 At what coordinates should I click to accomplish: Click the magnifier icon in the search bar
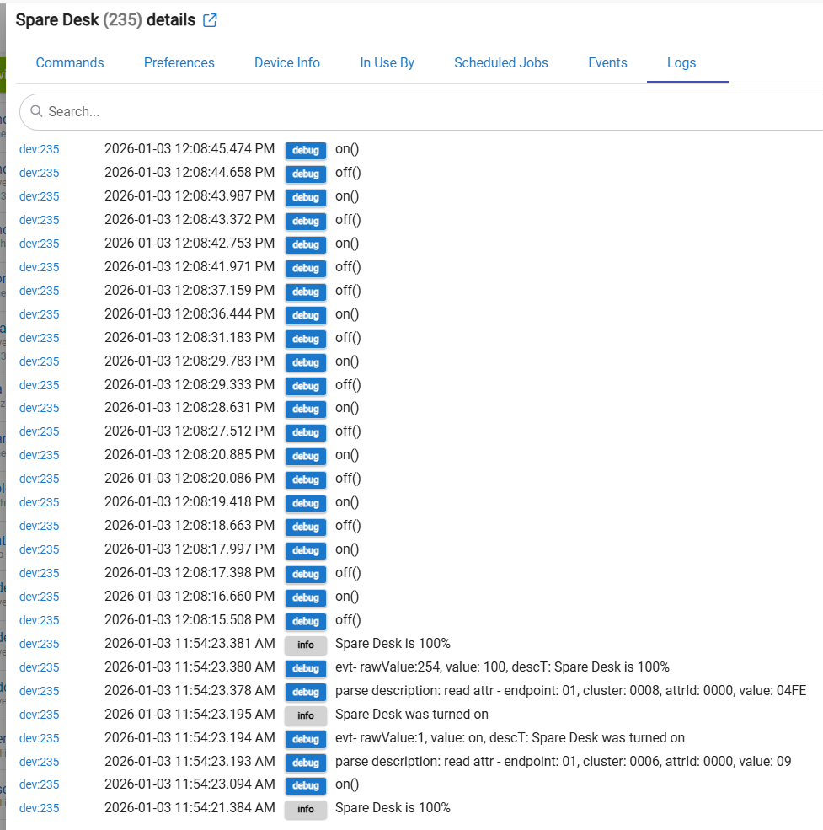click(x=36, y=111)
